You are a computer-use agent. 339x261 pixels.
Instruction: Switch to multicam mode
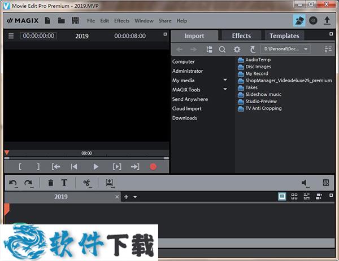click(319, 197)
